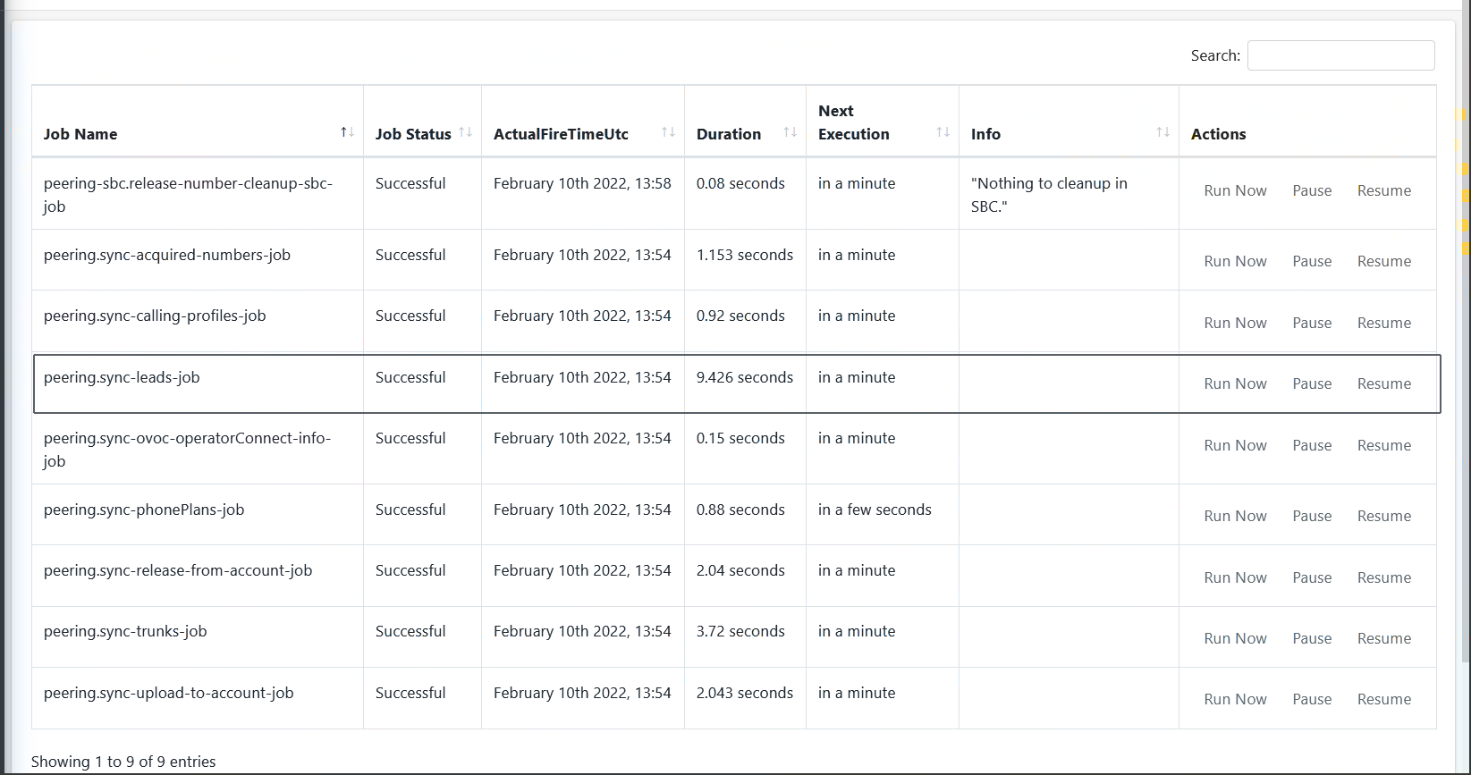The image size is (1471, 775).
Task: Click the peering.sync-release-from-account-job name
Action: [178, 570]
